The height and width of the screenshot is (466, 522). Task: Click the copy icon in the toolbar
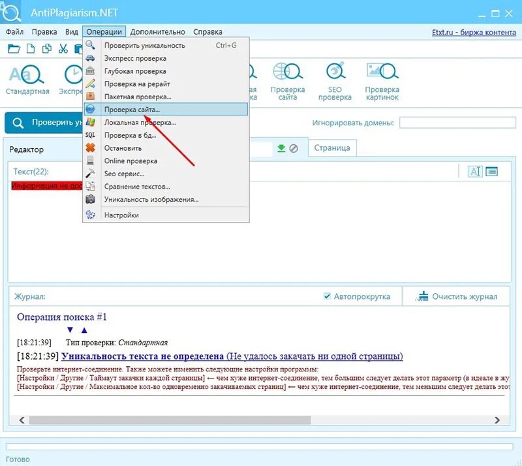click(47, 49)
